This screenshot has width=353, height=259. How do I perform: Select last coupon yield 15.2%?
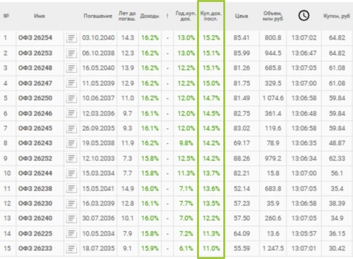coord(211,38)
